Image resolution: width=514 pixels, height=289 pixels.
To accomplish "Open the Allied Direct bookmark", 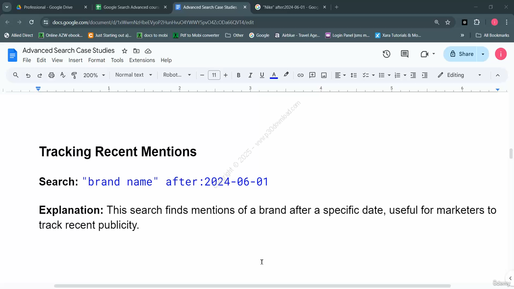I will click(18, 35).
